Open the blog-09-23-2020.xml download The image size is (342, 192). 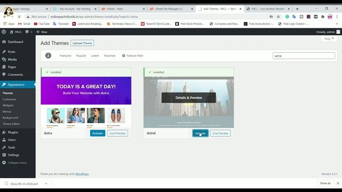pos(25,183)
